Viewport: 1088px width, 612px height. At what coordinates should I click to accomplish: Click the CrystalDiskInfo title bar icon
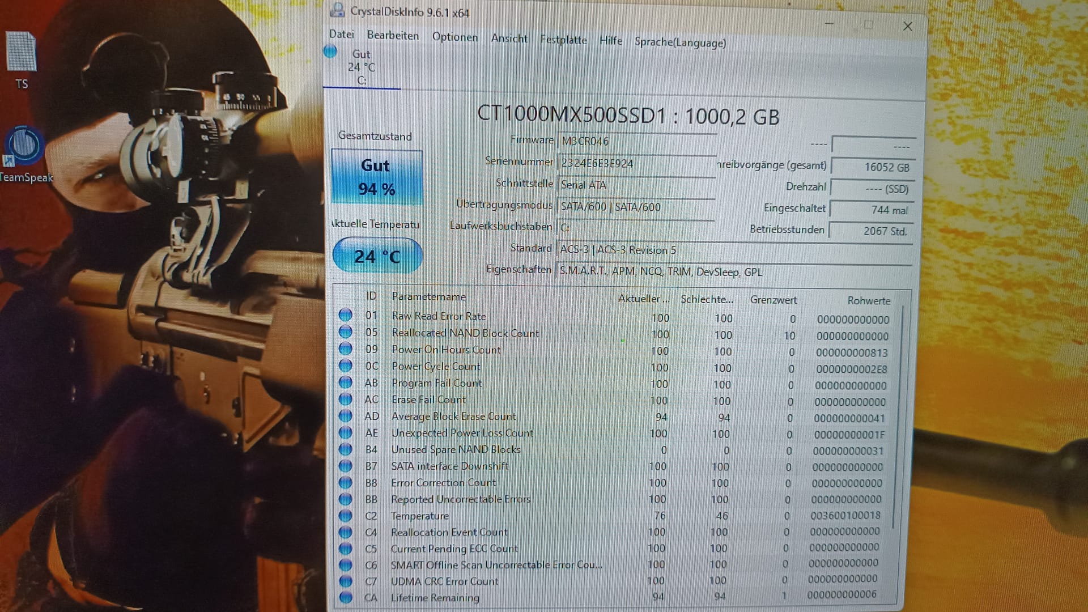(337, 10)
